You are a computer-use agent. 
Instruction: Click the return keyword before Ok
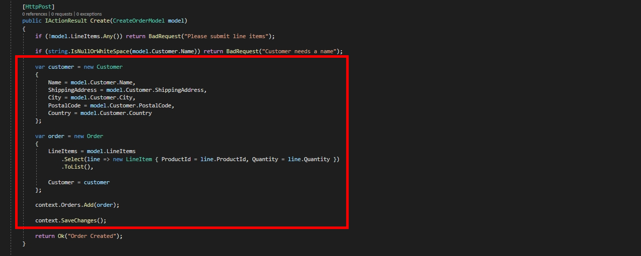[x=45, y=236]
